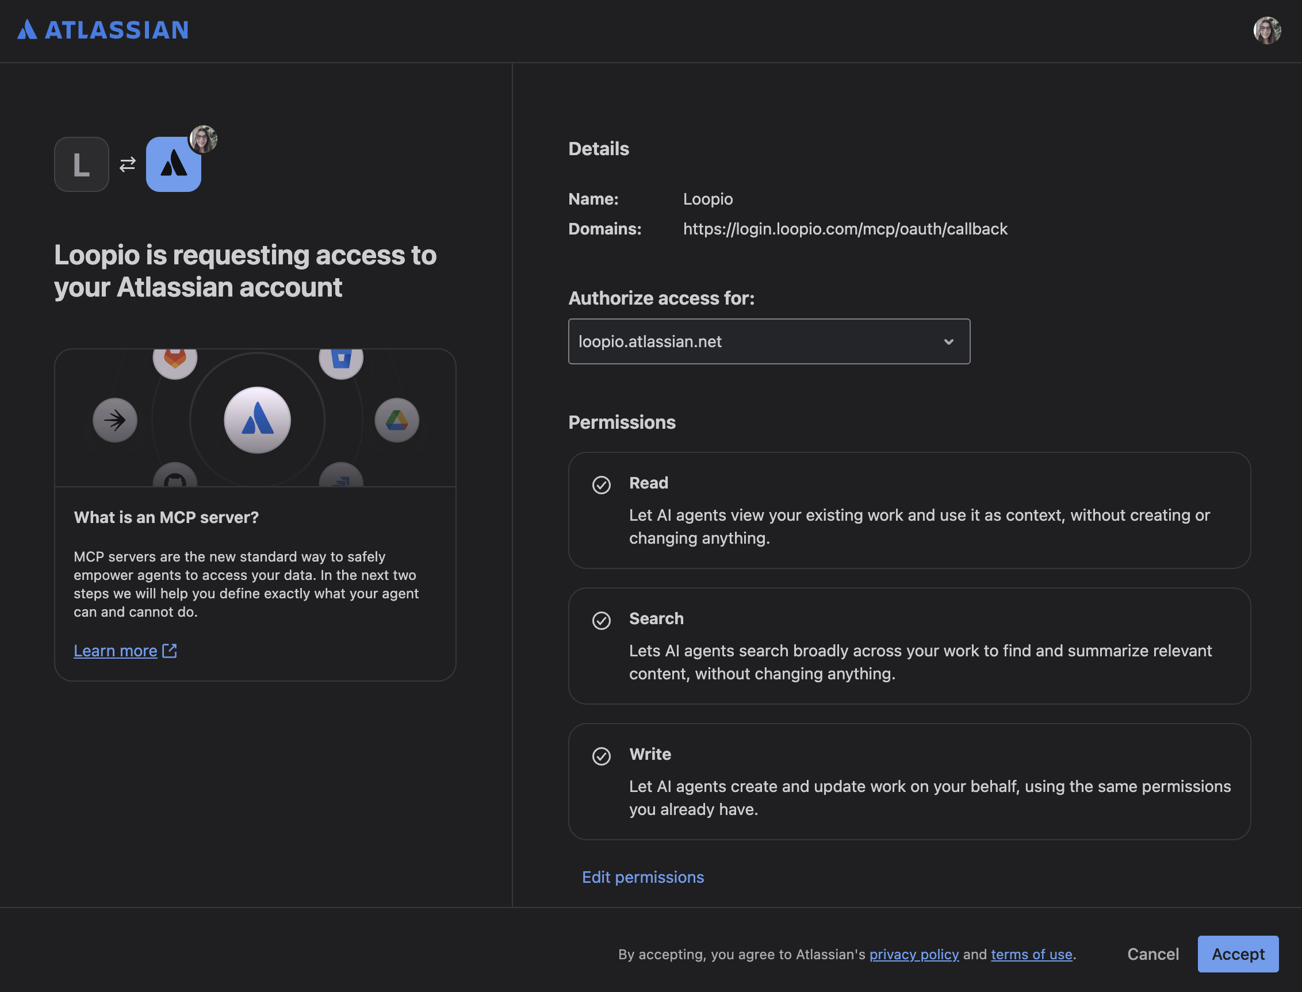Click the Details section heading
1302x992 pixels.
tap(599, 149)
